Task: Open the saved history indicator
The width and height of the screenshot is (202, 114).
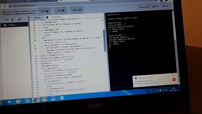Action: [x=56, y=17]
